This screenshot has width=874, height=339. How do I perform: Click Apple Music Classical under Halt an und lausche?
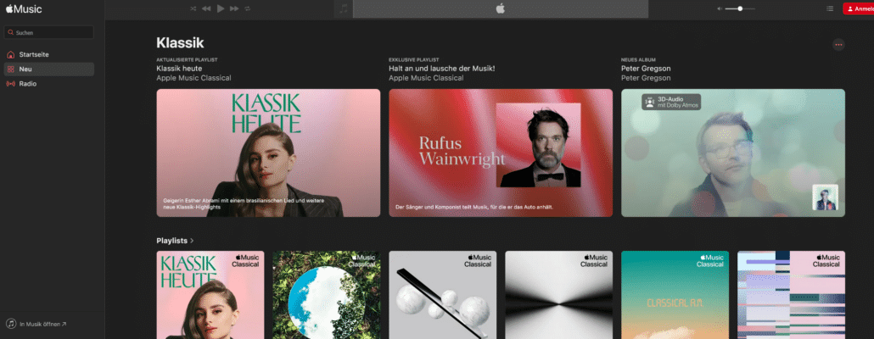[x=426, y=78]
